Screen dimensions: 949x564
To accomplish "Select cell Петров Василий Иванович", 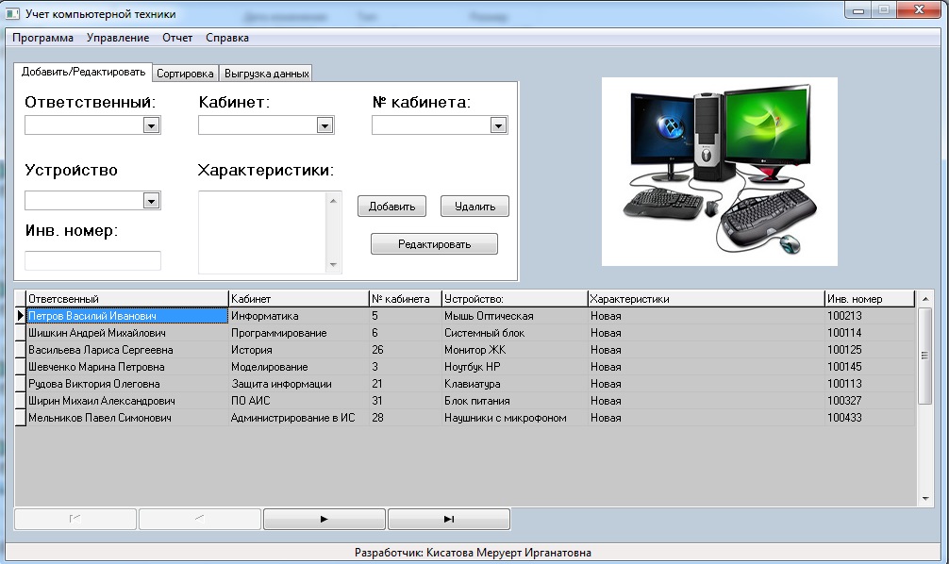I will [x=127, y=316].
